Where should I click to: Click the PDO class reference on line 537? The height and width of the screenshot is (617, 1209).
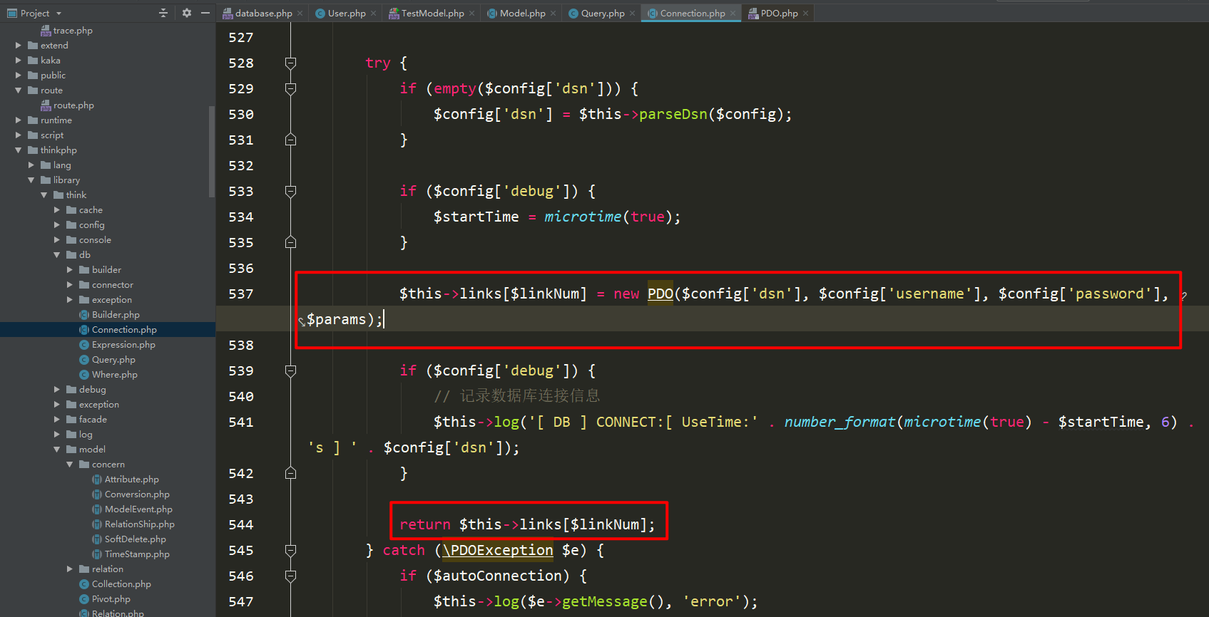point(660,294)
